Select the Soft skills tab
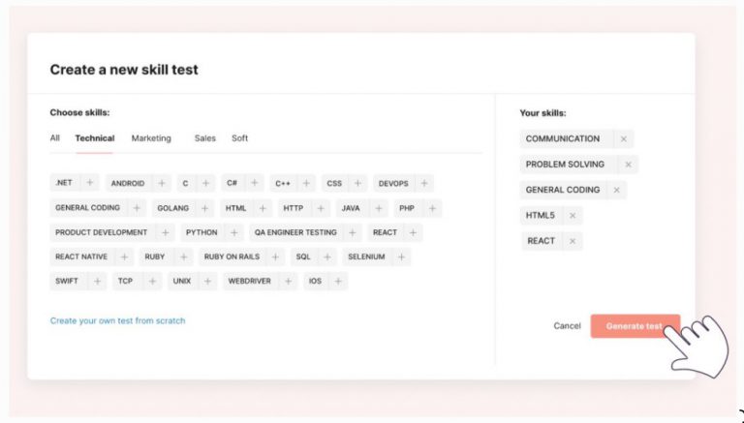This screenshot has width=744, height=423. (x=239, y=138)
